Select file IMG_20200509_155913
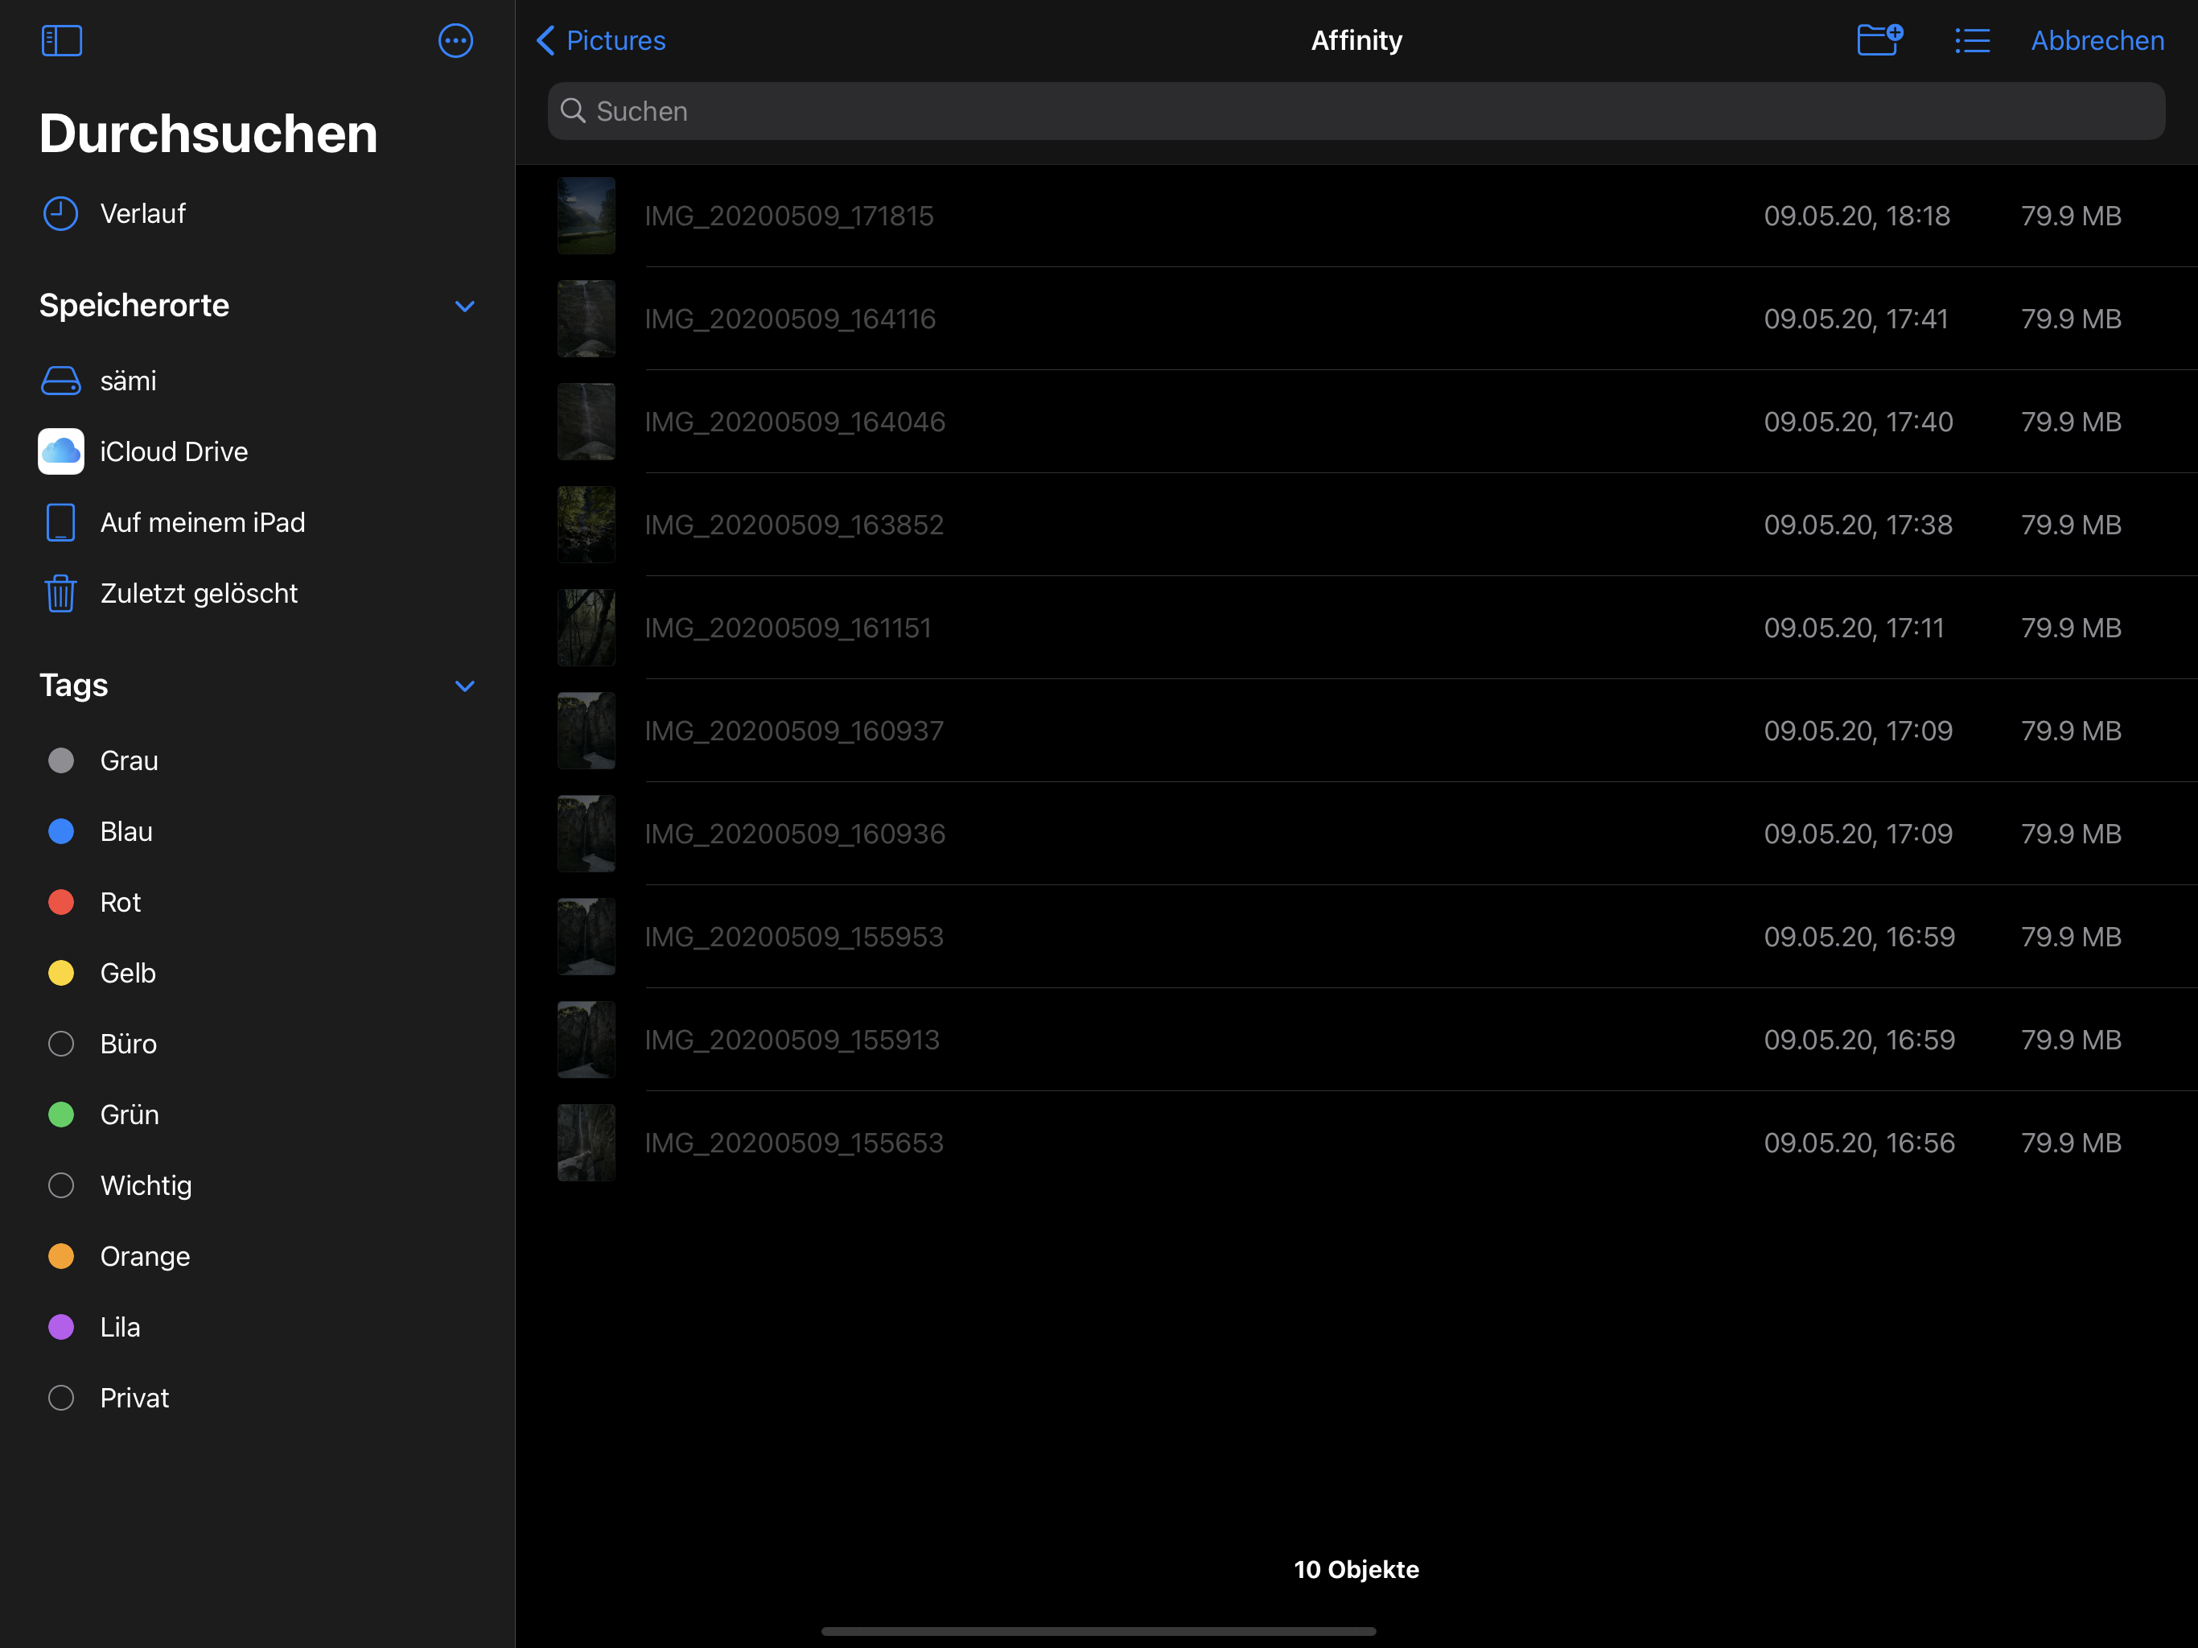This screenshot has width=2198, height=1648. (1356, 1040)
